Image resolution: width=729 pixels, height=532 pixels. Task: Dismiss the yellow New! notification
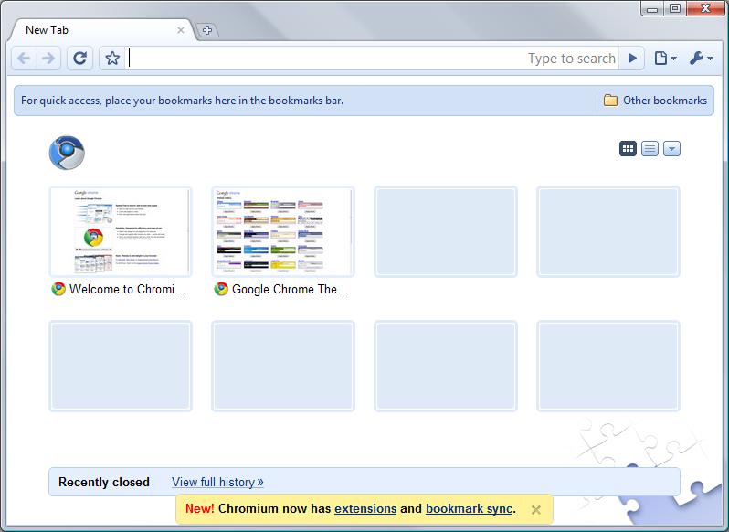(x=536, y=510)
